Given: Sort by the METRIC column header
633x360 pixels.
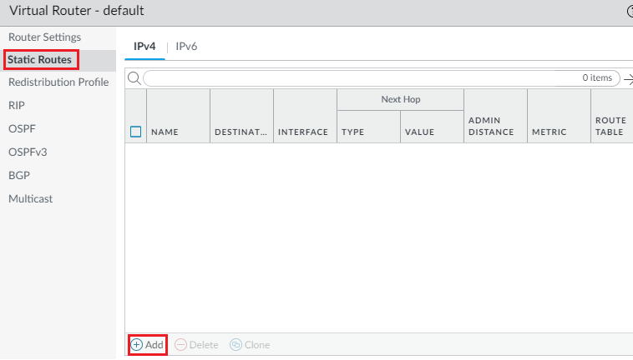Looking at the screenshot, I should [549, 132].
